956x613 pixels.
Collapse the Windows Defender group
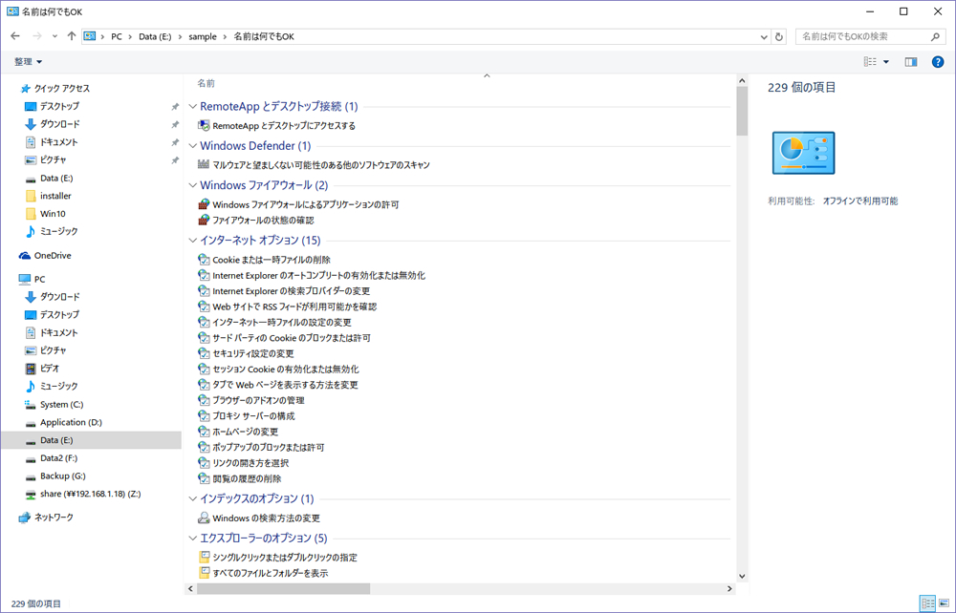(x=193, y=146)
